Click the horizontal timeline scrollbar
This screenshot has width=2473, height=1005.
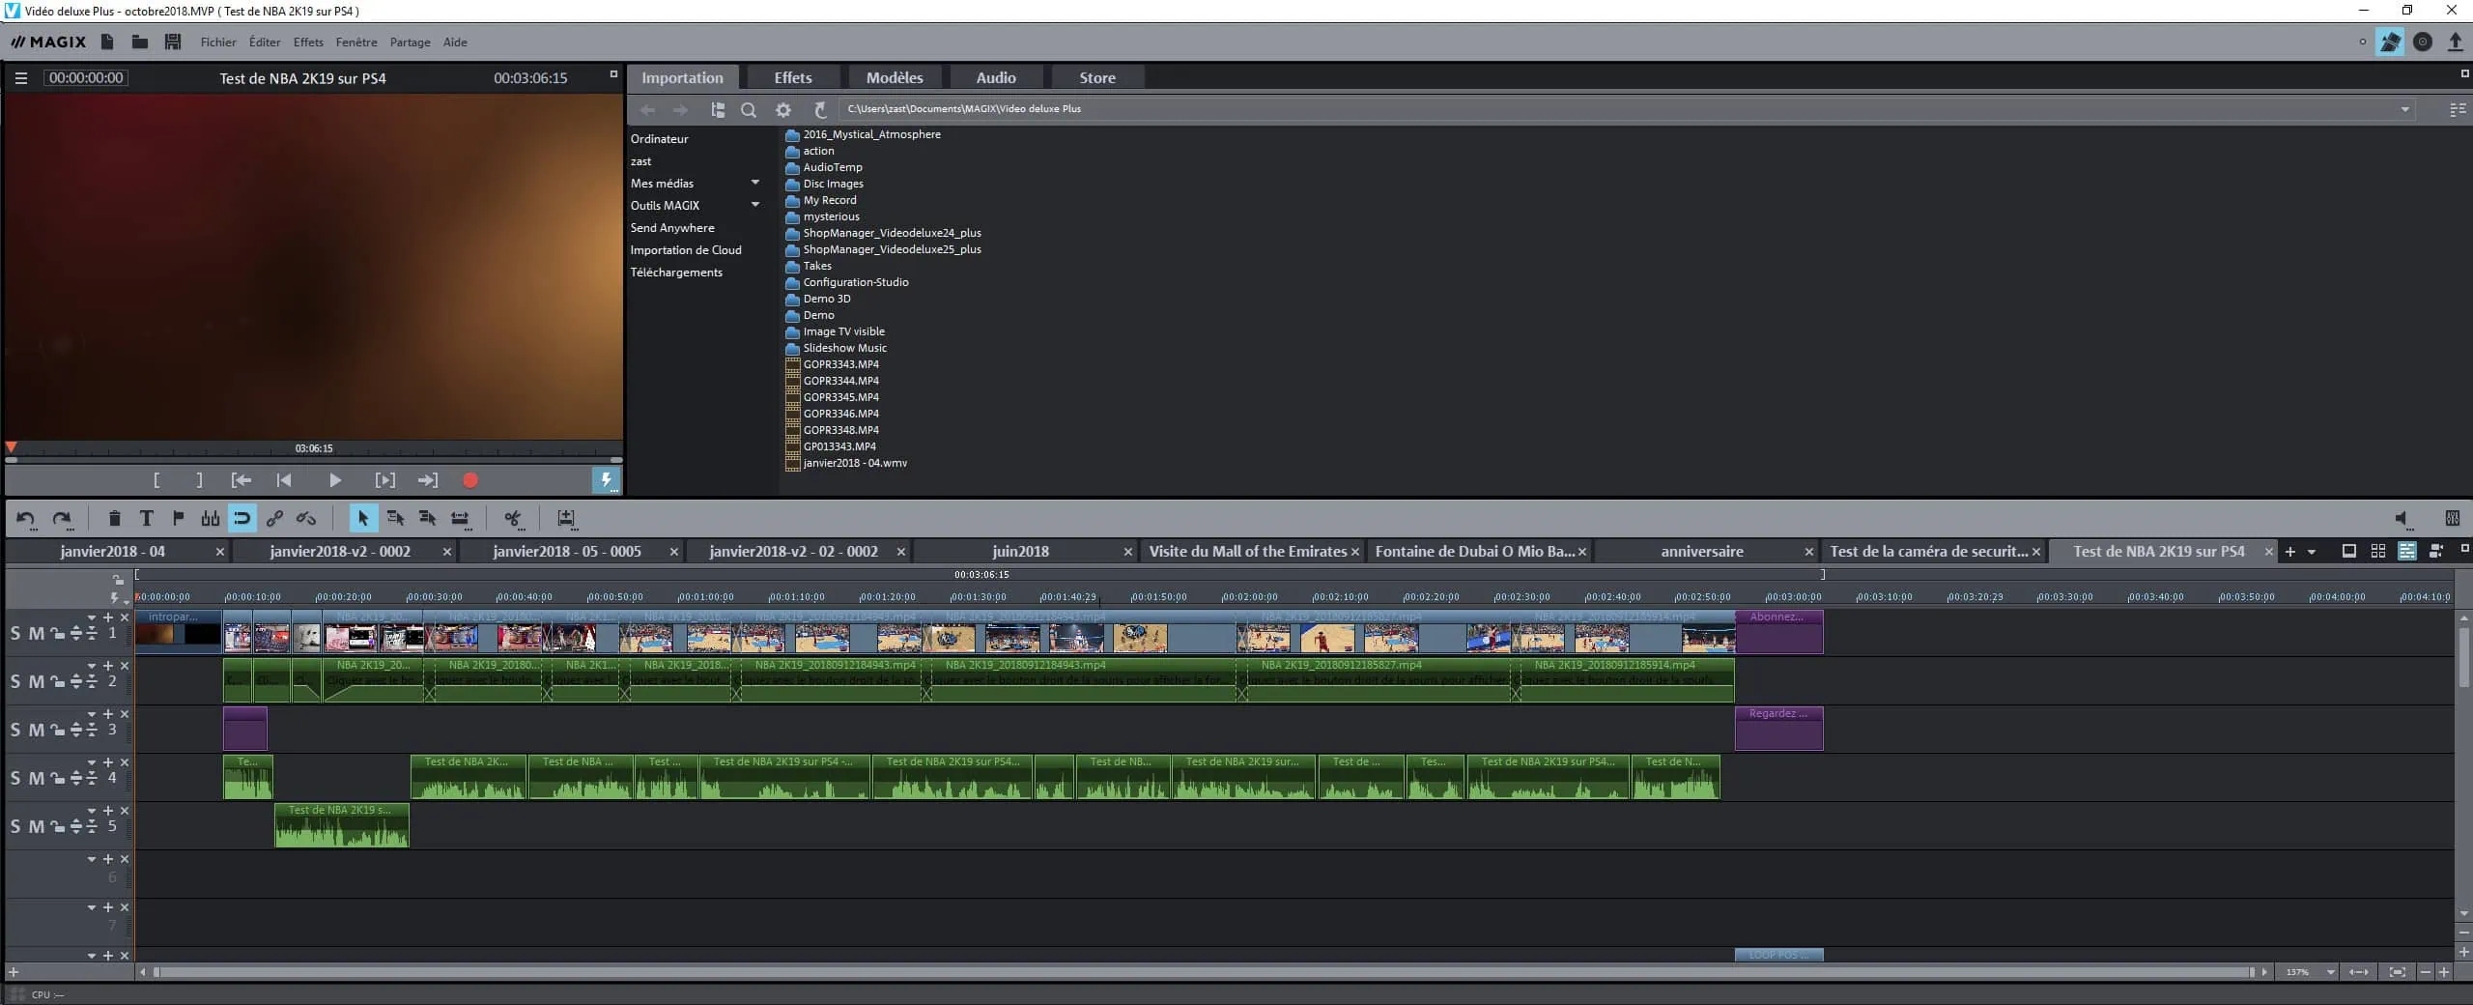tap(1198, 972)
